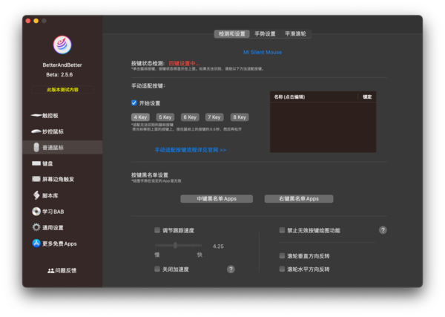Open 更多免费 Apps App Store icon

point(36,244)
